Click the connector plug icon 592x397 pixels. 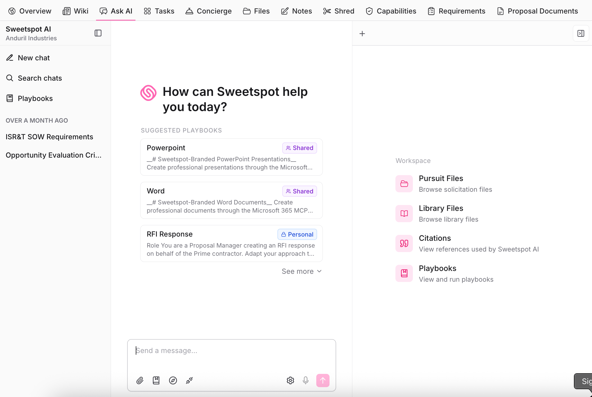(x=189, y=381)
